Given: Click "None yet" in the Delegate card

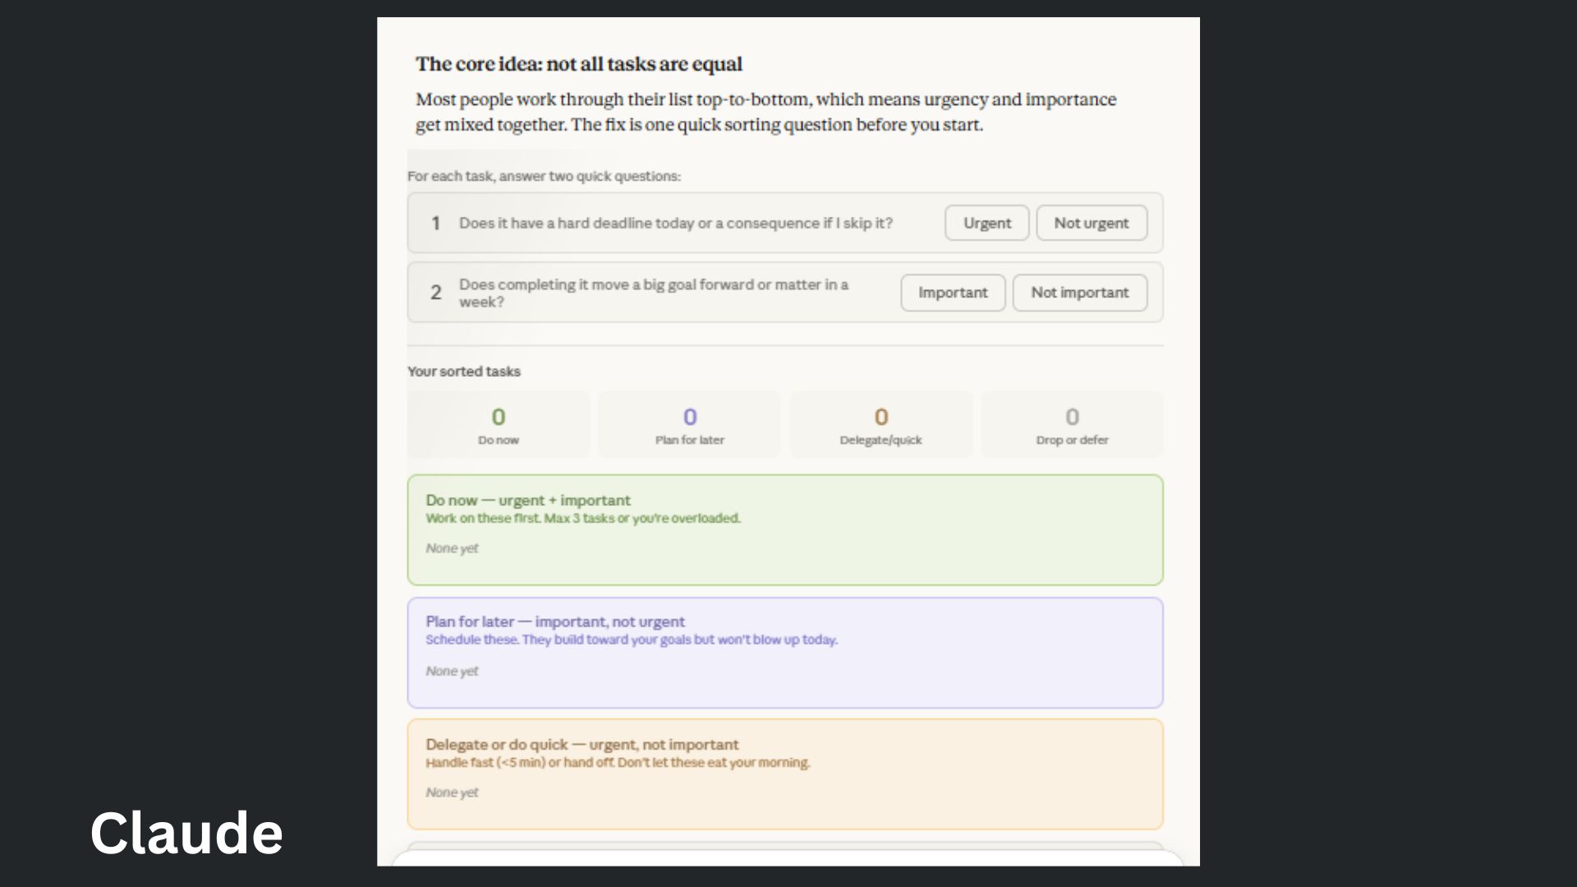Looking at the screenshot, I should click(x=452, y=792).
